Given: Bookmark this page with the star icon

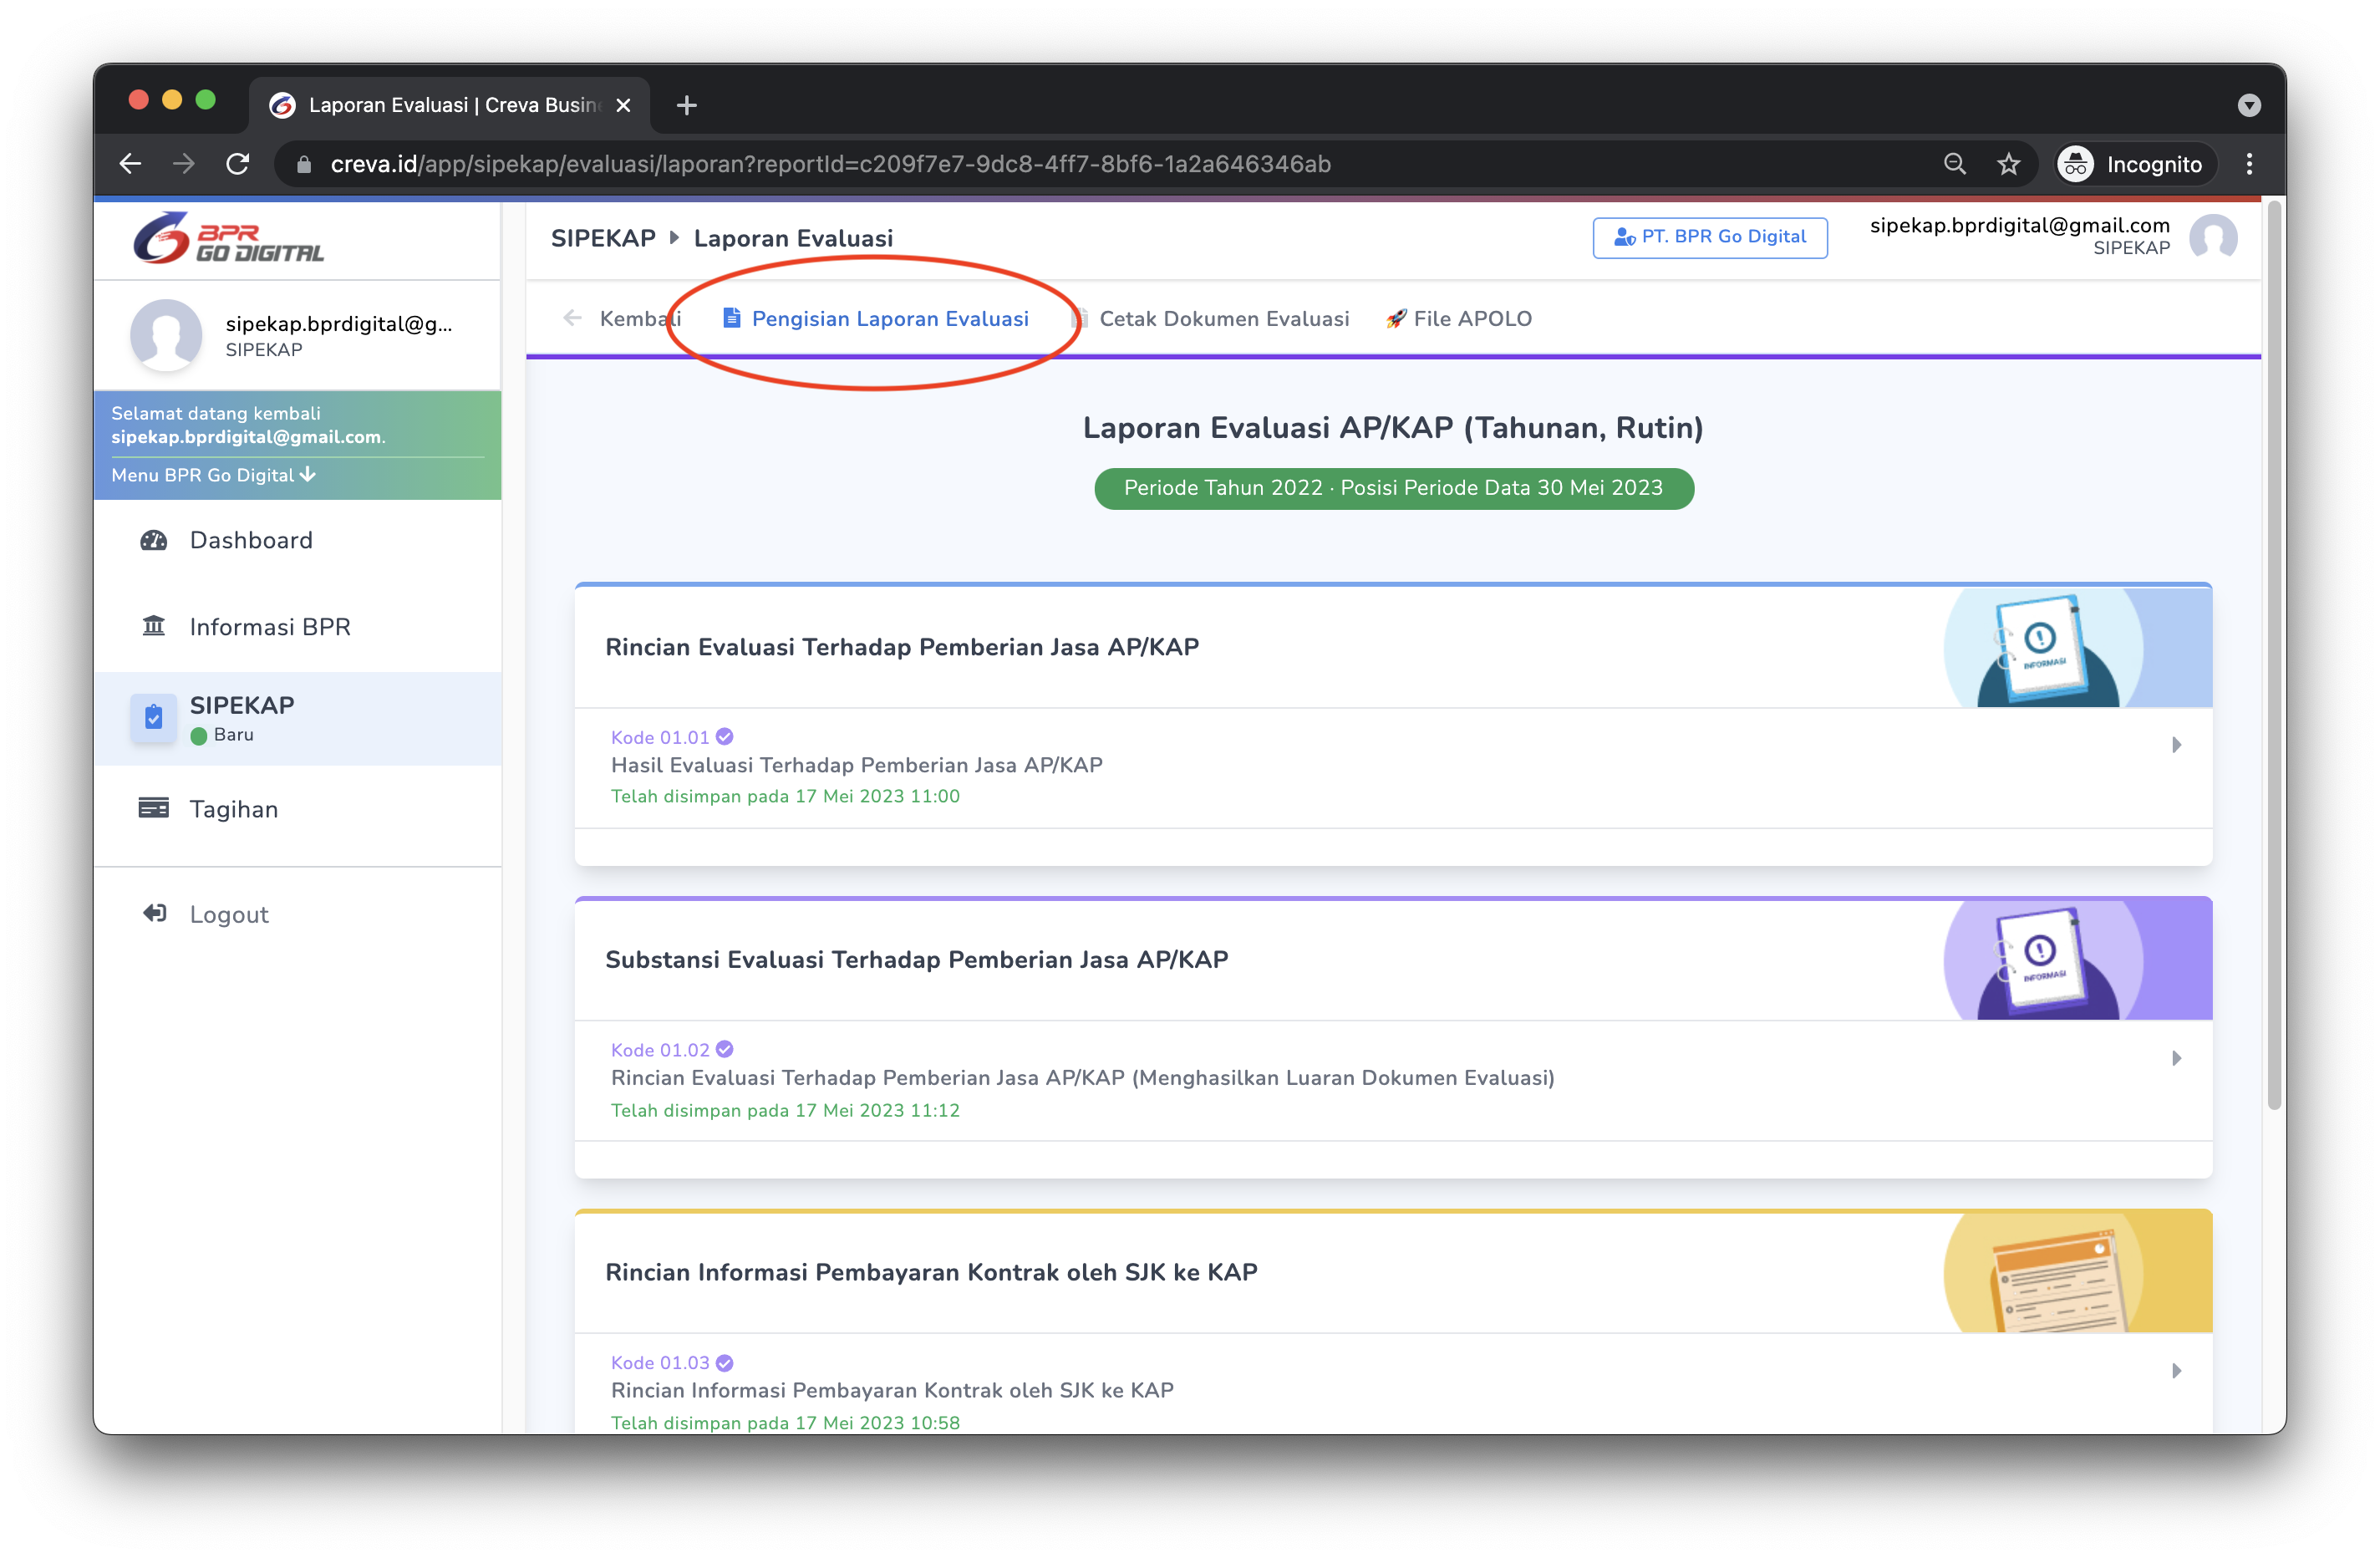Looking at the screenshot, I should (x=2008, y=164).
